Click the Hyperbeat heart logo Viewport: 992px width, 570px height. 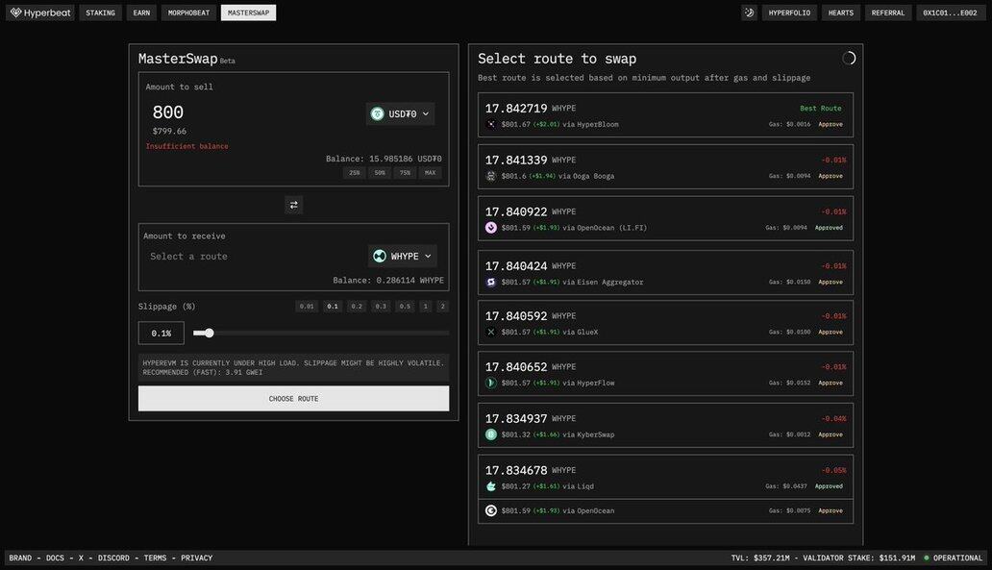[15, 12]
